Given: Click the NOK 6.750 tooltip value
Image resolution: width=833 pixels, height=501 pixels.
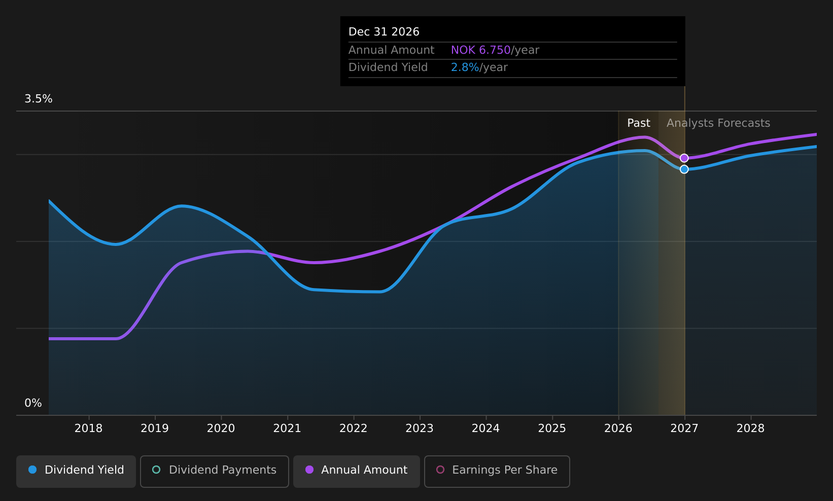Looking at the screenshot, I should pyautogui.click(x=480, y=50).
